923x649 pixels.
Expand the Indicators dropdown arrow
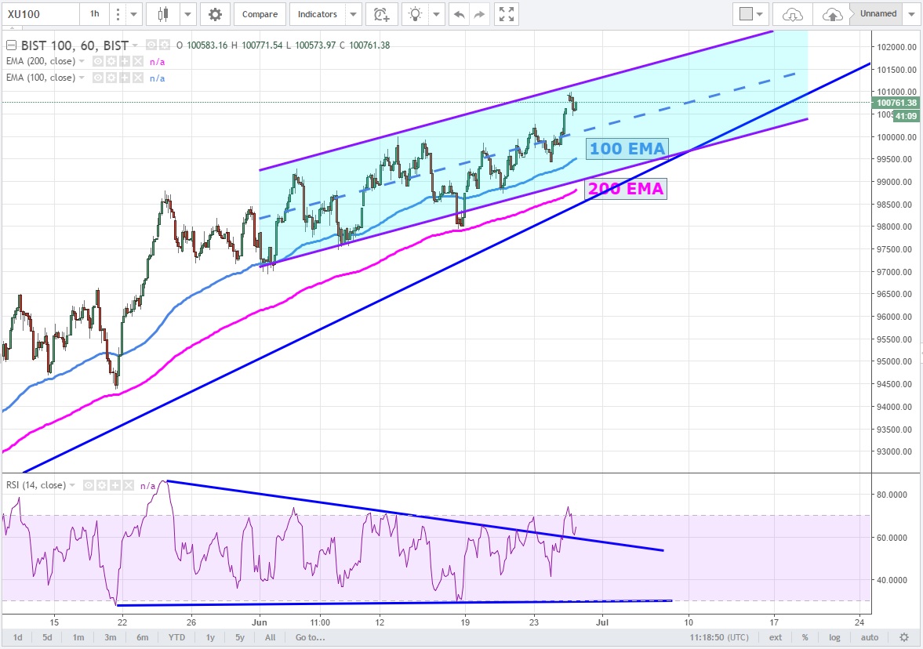354,14
